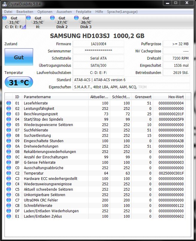Screen dimensions: 196x241
Task: Click status orb of Wiederzuweisungsereignisse row
Action: pos(9,184)
